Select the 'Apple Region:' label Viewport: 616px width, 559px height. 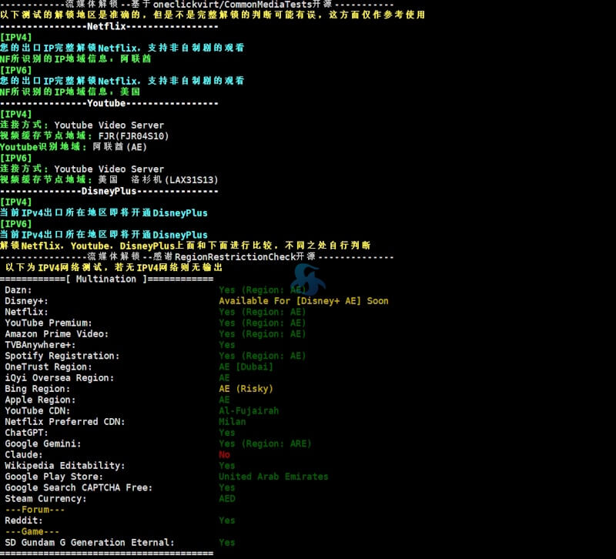(40, 400)
